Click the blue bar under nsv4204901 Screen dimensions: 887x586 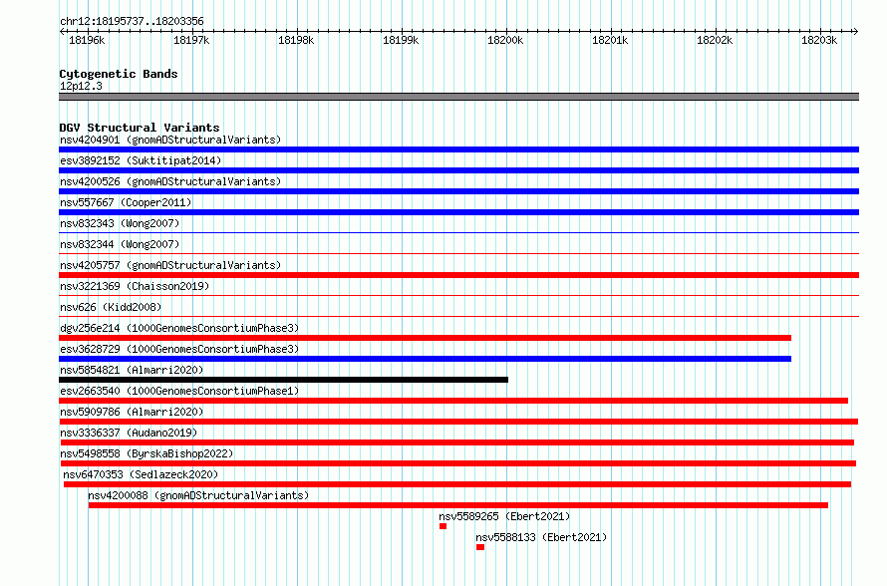coord(458,149)
